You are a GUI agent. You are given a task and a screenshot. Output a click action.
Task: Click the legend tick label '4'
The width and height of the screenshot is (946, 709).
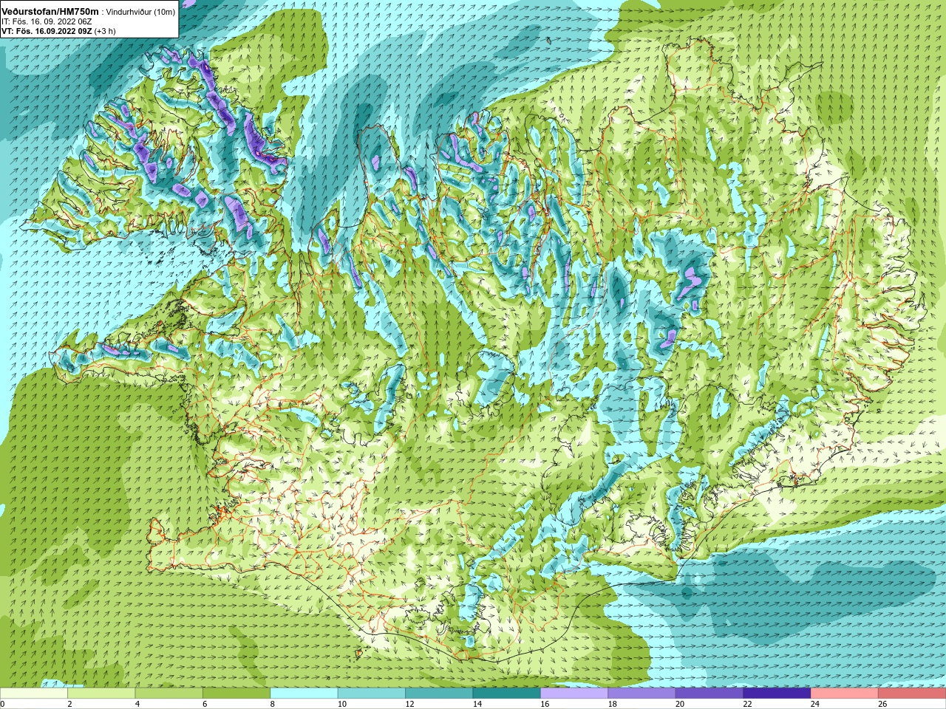coord(137,705)
